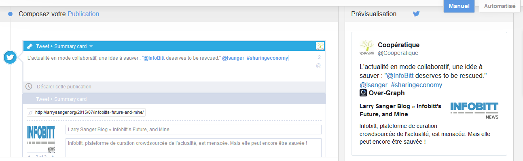The height and width of the screenshot is (161, 523).
Task: Click the @InfoBitt mention in the preview
Action: point(400,75)
